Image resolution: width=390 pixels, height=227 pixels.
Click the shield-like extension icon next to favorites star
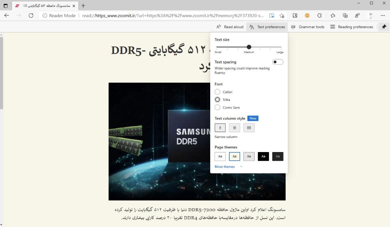(x=295, y=15)
